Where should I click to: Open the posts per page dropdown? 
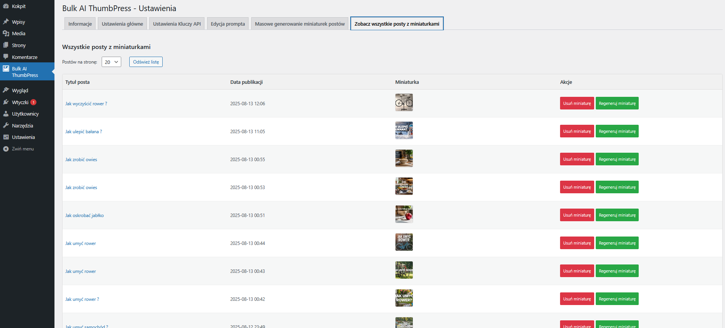(x=111, y=62)
